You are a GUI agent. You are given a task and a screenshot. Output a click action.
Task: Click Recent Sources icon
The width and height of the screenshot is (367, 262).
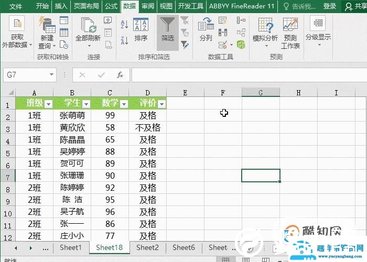[x=64, y=45]
